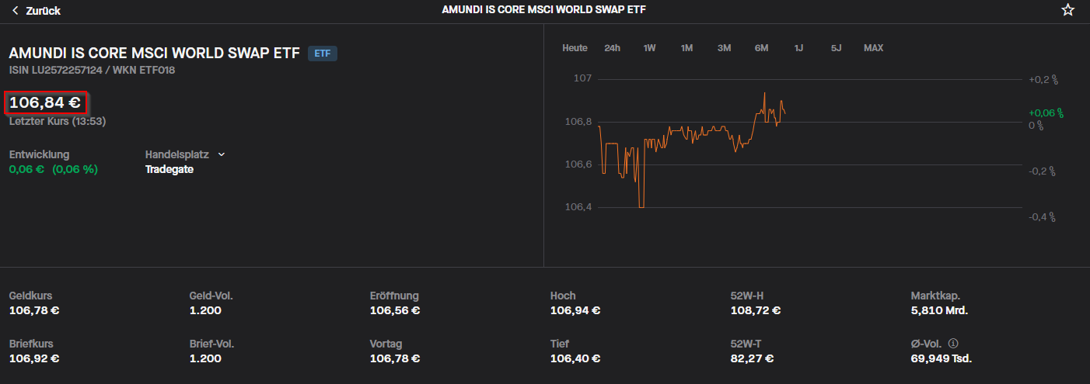1090x384 pixels.
Task: Open info icon next to Ø-Vol.
Action: coord(953,343)
